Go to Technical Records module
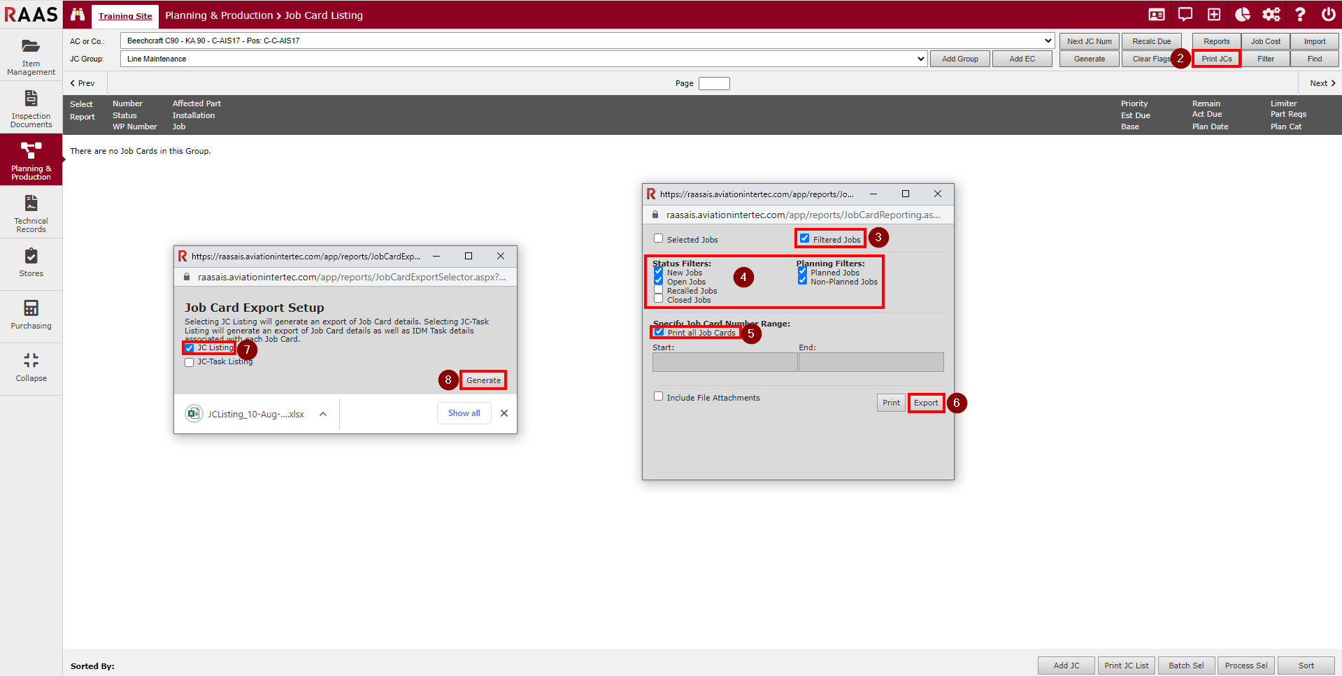 (x=31, y=213)
